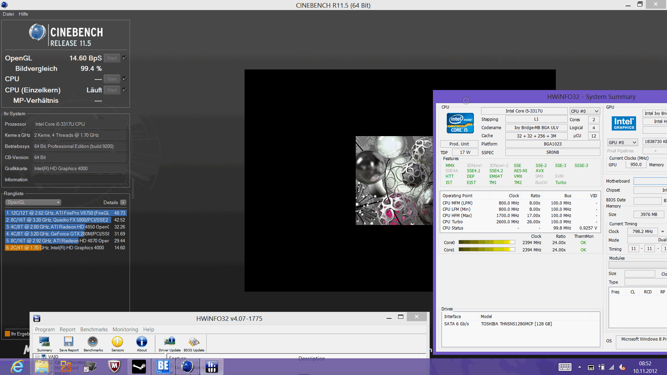The image size is (667, 375).
Task: Select ranking entry GeForce GTX 280M
Action: pos(66,234)
